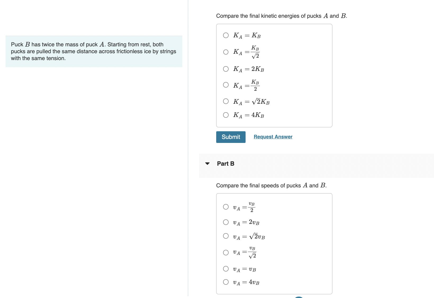Open the Part B heading
This screenshot has width=434, height=298.
[x=225, y=164]
